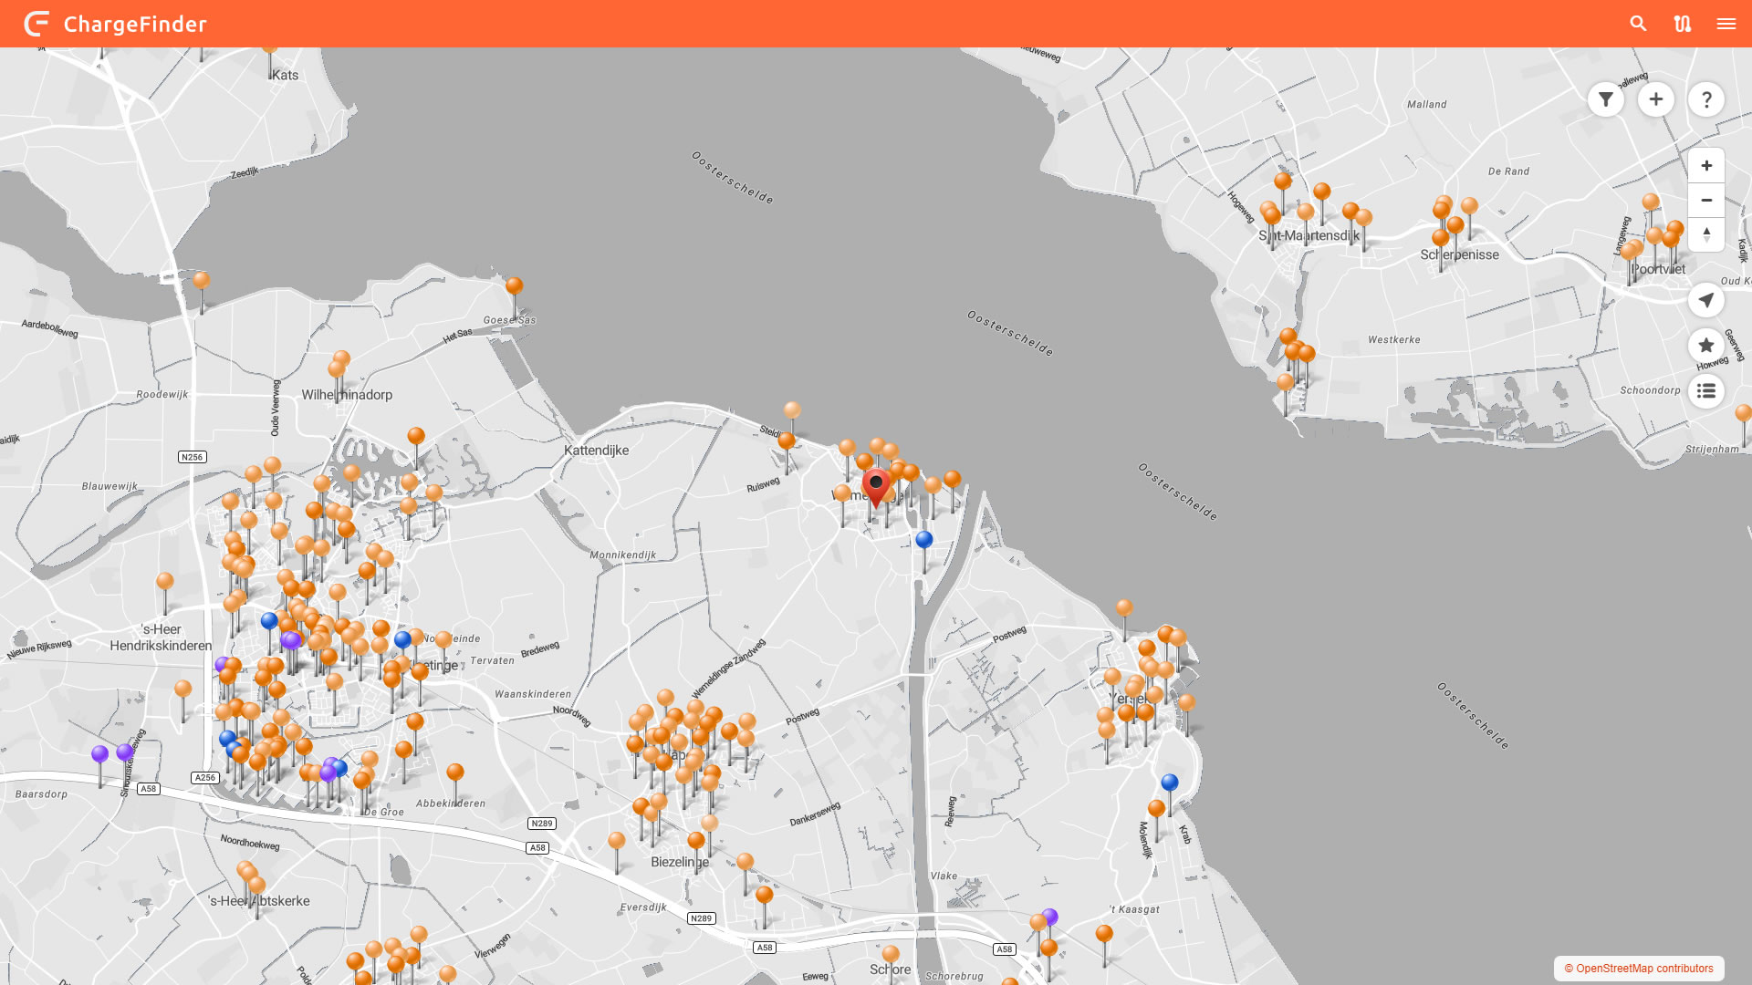
Task: Select the orange pin near Kats
Action: coord(270,49)
